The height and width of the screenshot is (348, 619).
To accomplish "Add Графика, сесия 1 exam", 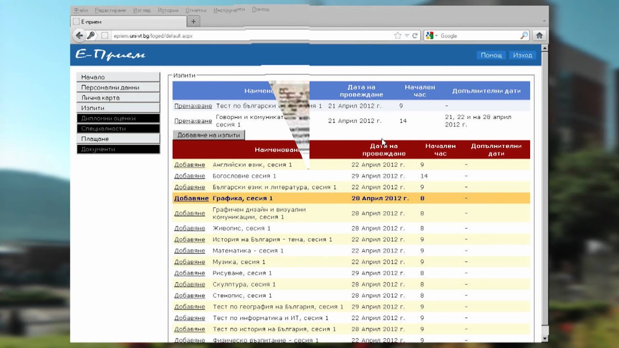I will [x=191, y=198].
